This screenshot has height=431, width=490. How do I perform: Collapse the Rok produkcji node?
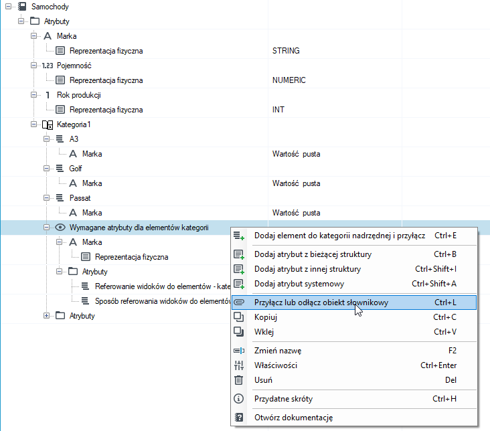(33, 95)
